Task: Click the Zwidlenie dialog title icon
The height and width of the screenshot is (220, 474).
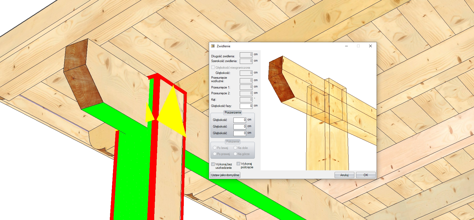Action: coord(213,46)
